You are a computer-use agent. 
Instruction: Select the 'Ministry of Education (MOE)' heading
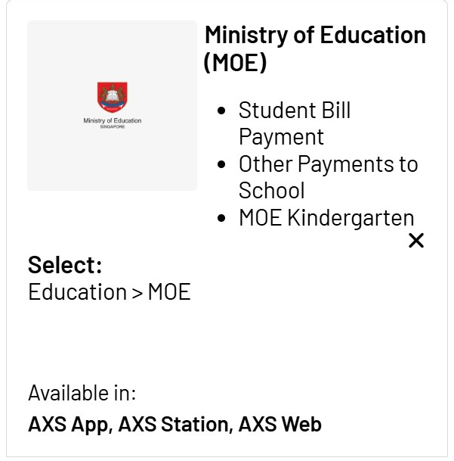click(x=315, y=48)
